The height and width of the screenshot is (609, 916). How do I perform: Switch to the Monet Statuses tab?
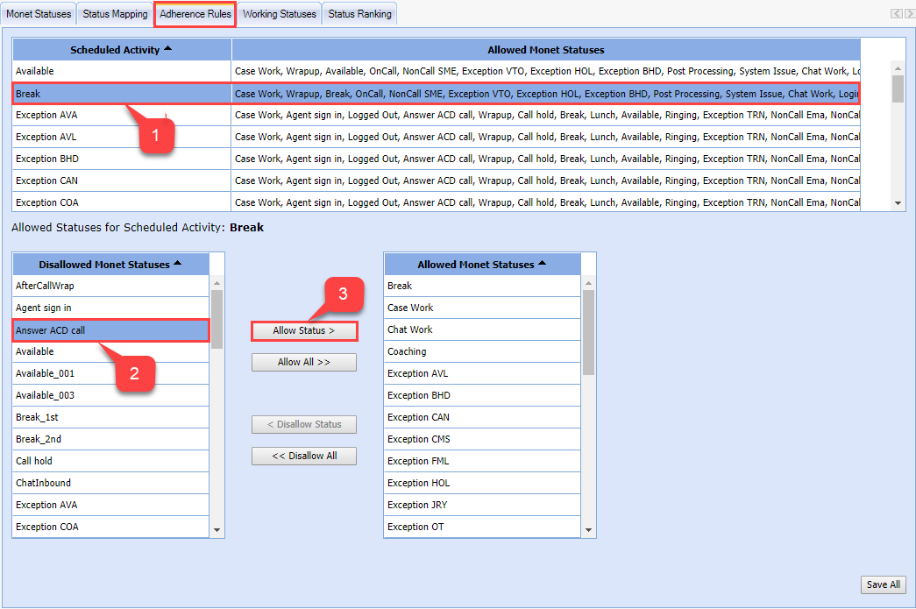pyautogui.click(x=39, y=14)
